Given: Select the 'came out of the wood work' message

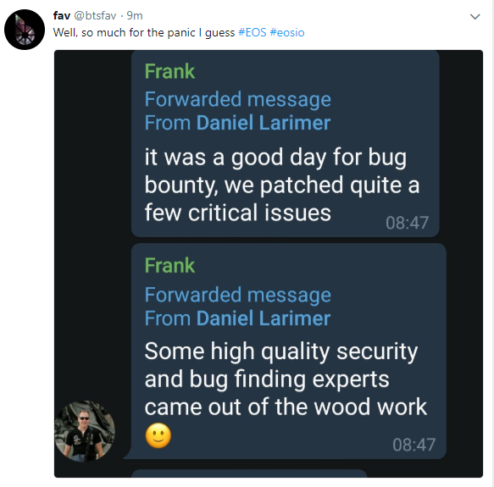Looking at the screenshot, I should (x=286, y=407).
